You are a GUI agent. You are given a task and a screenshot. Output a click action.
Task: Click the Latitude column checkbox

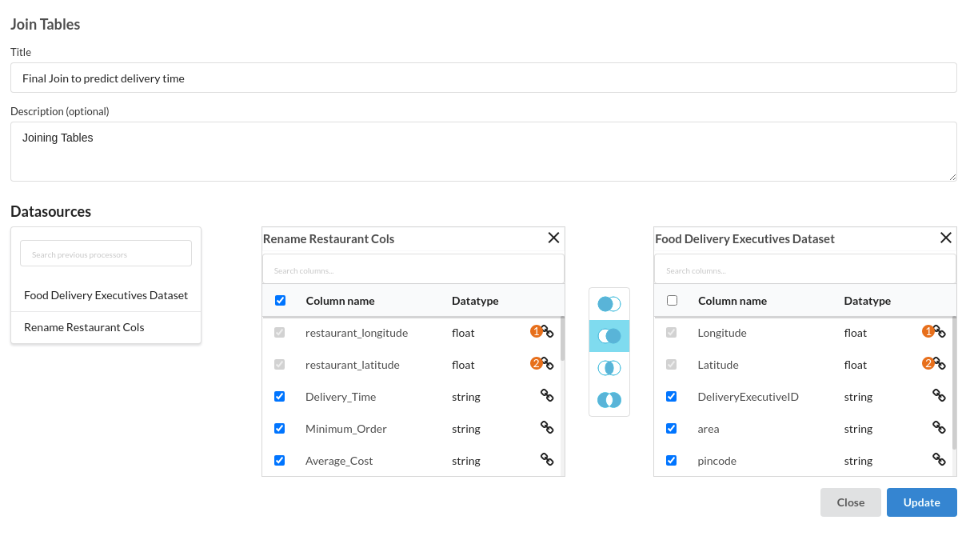pos(671,364)
